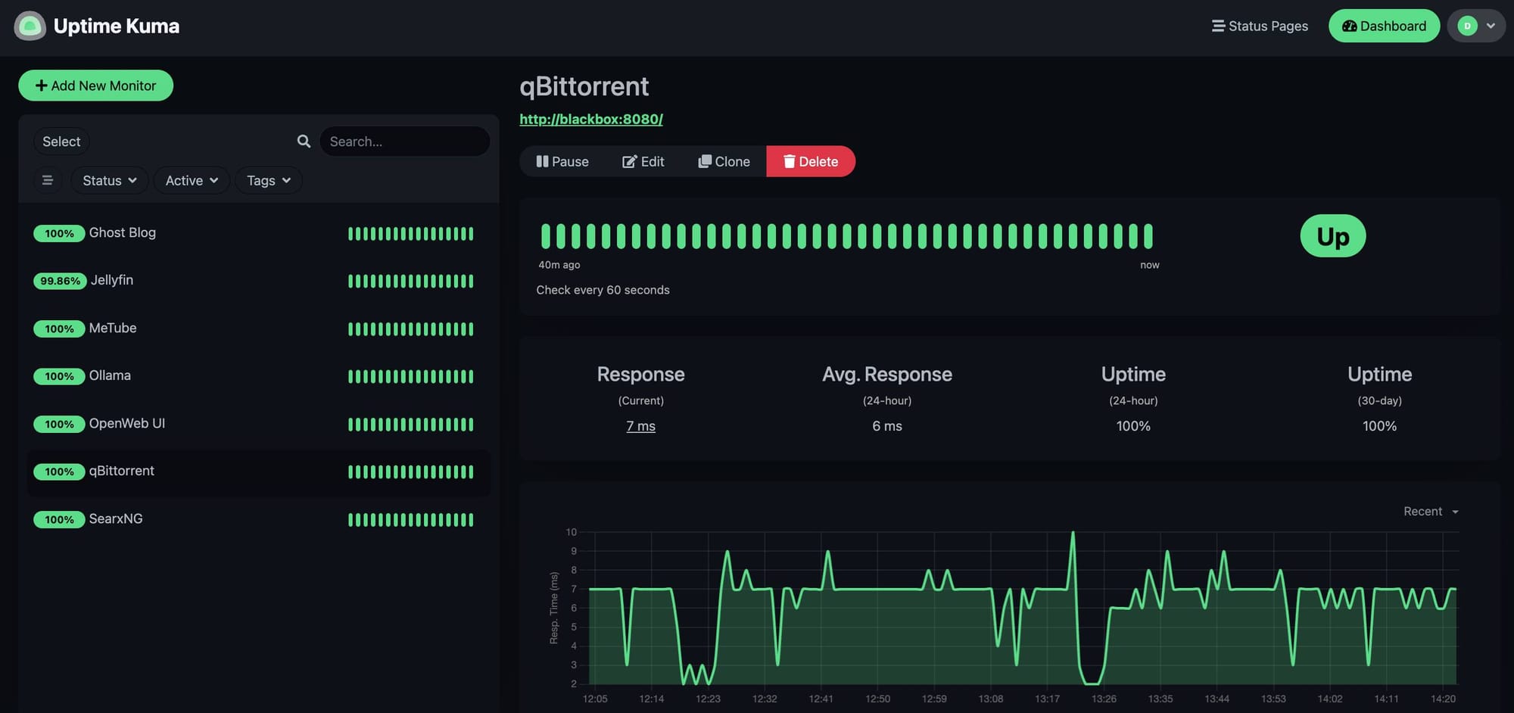
Task: Click Jellyfin's 99.86% uptime badge
Action: (x=60, y=281)
